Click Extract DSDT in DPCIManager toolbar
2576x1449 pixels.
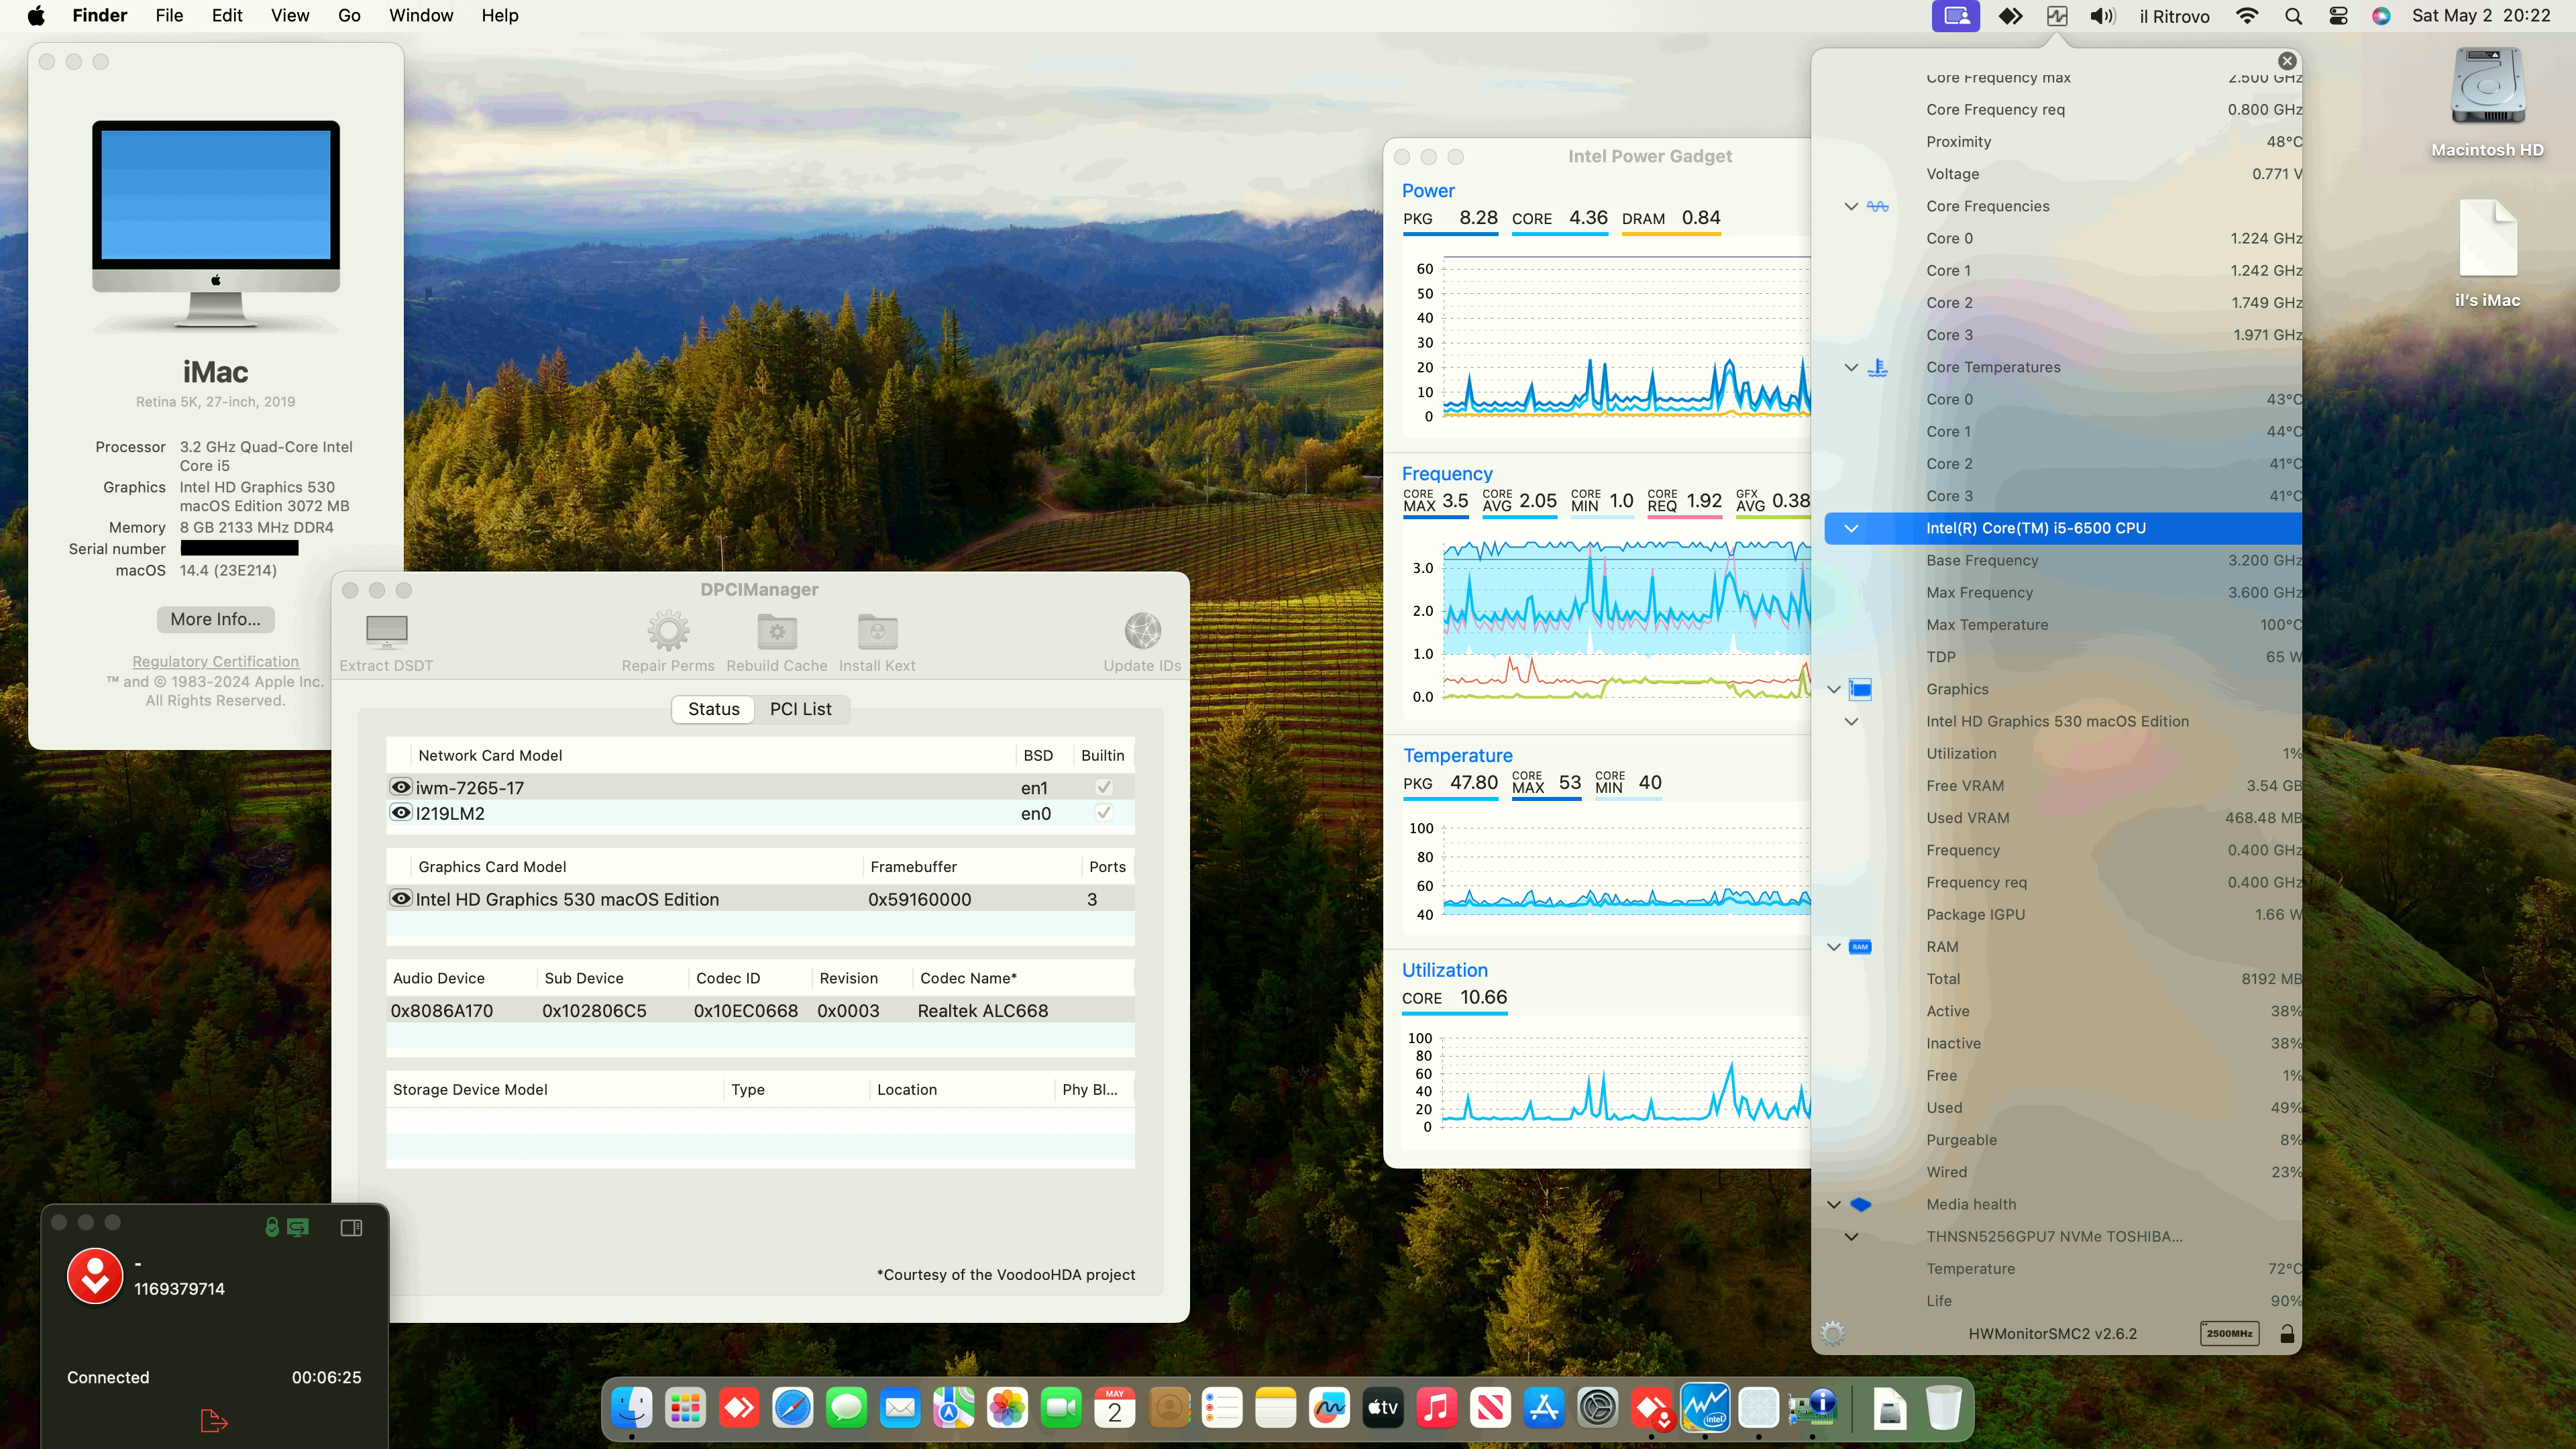tap(386, 642)
